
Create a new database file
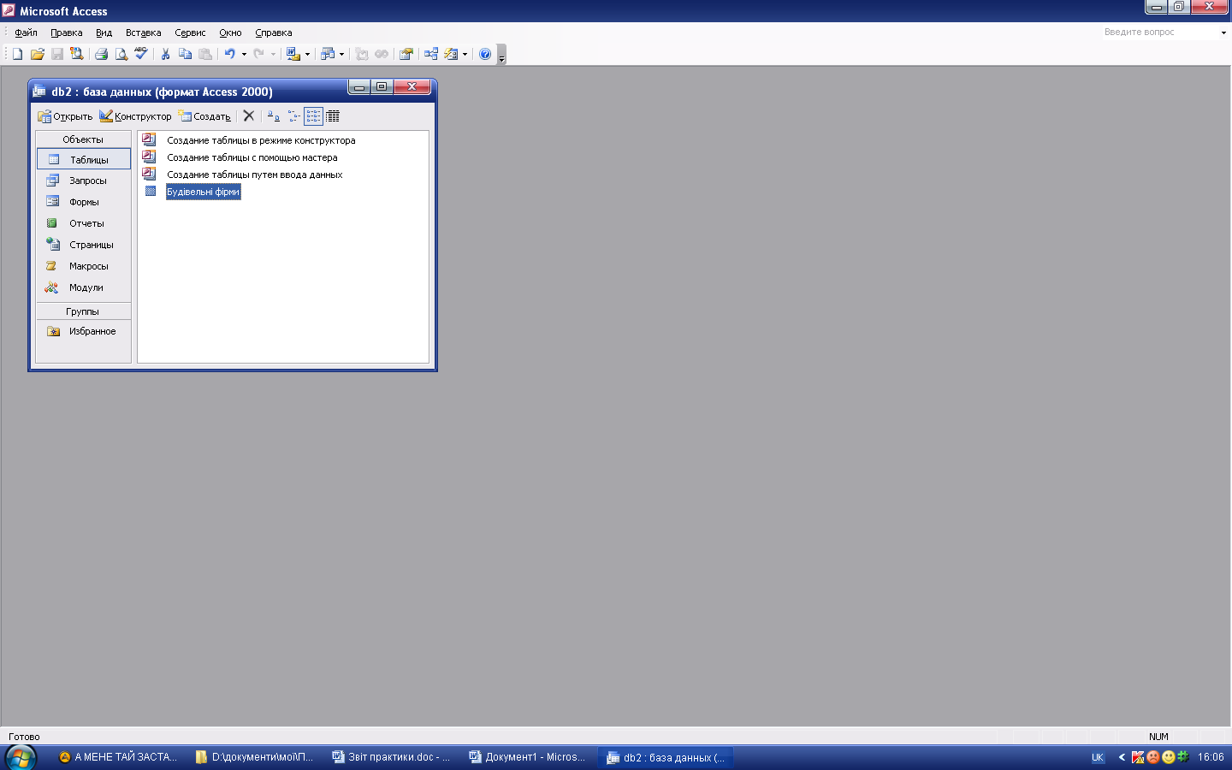click(17, 54)
